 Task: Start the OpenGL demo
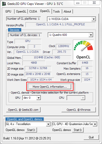coord(31,130)
